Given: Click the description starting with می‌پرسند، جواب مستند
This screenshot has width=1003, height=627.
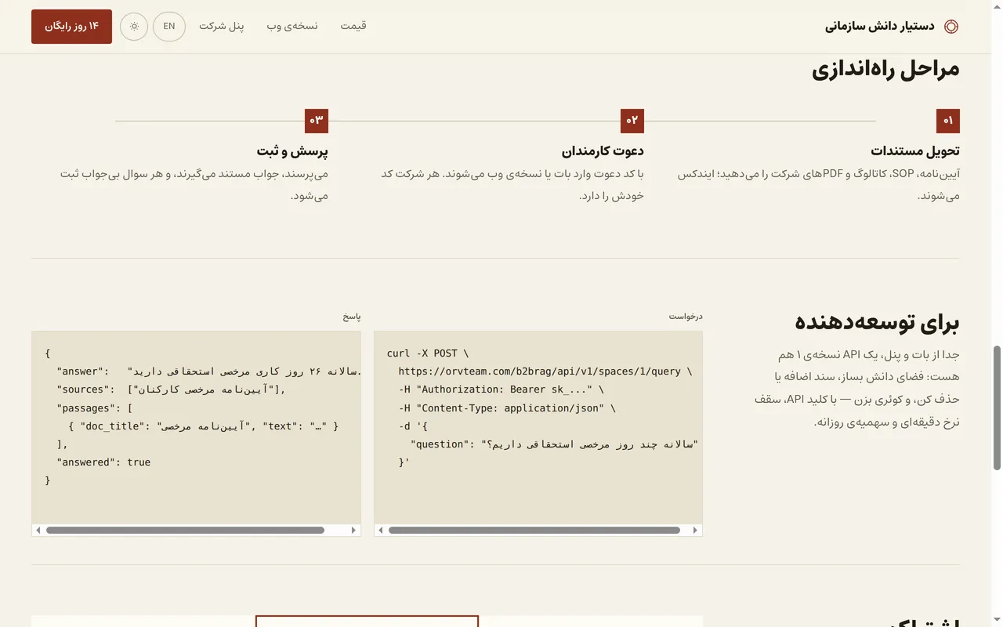Looking at the screenshot, I should pos(194,184).
